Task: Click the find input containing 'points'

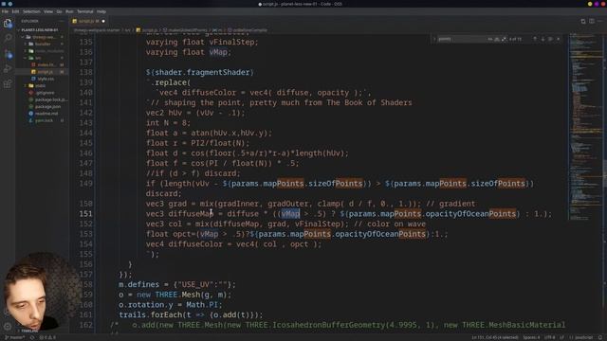Action: point(462,39)
